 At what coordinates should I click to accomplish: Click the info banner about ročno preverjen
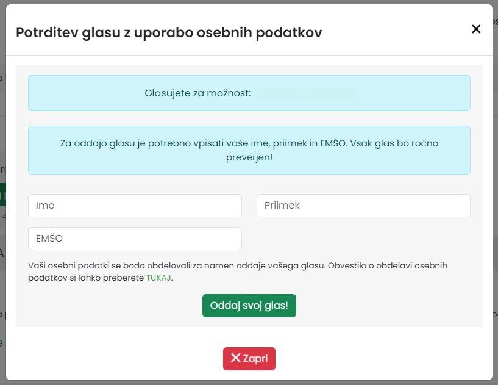pos(249,150)
